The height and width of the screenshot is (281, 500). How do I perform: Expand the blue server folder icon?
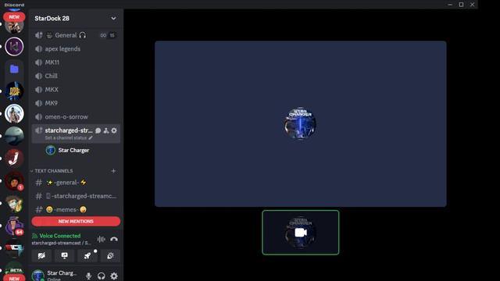[x=14, y=69]
